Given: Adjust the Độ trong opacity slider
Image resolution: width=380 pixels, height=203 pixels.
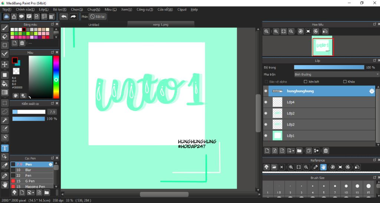Looking at the screenshot, I should pos(329,67).
